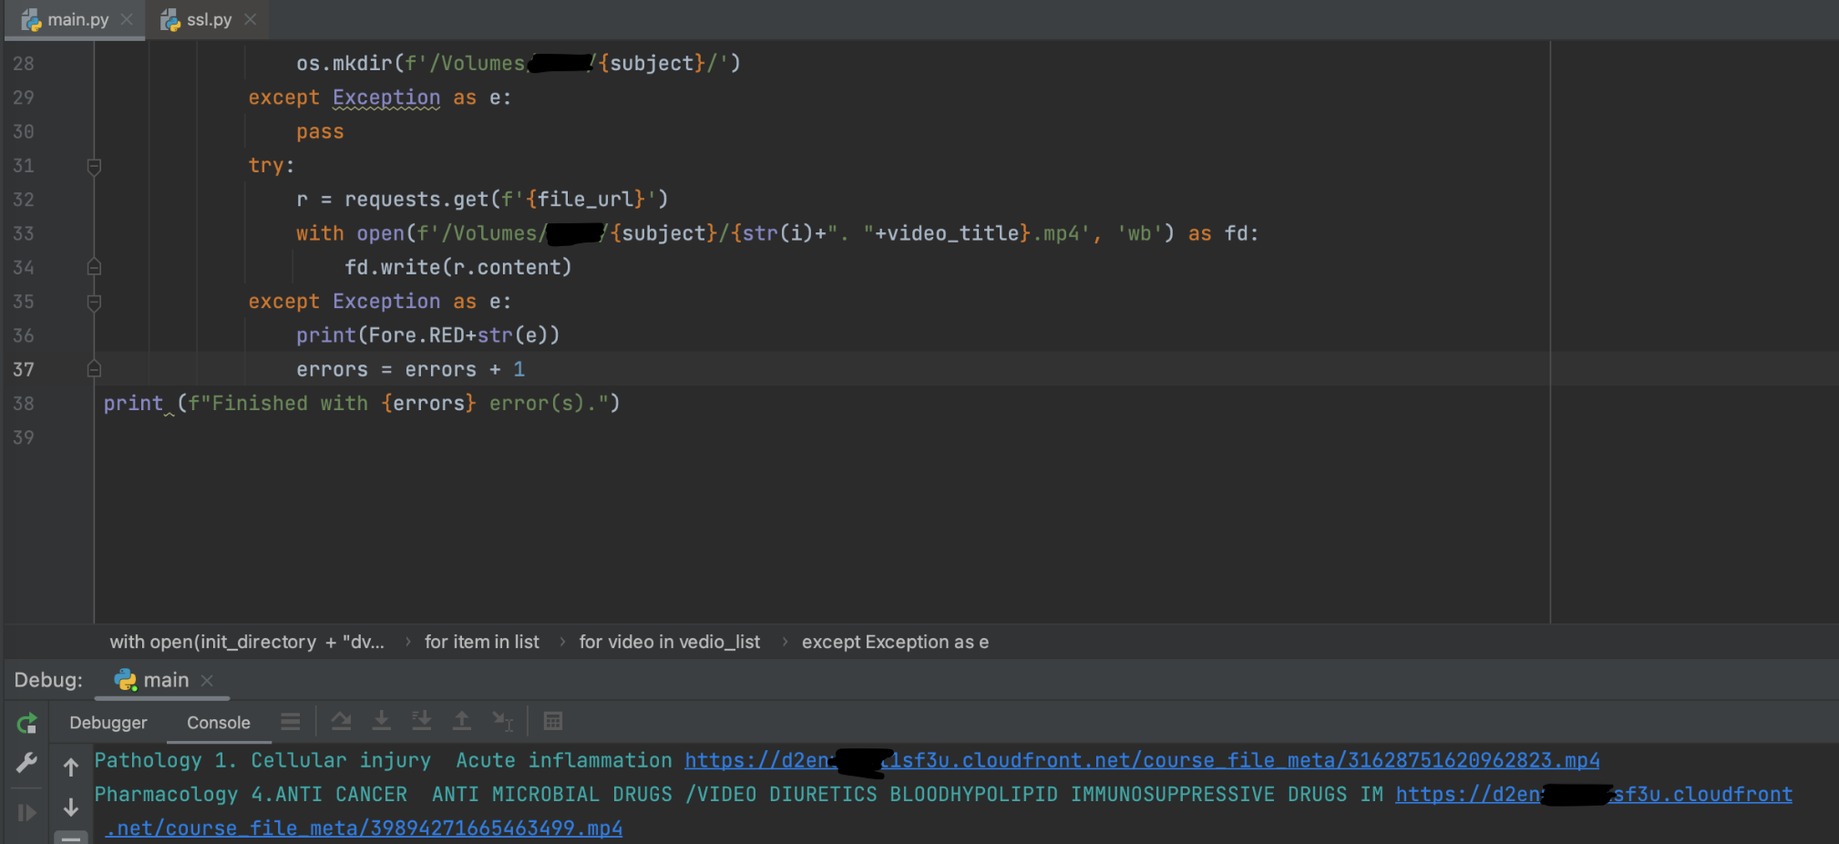Jump up the stack trace in console
Screen dimensions: 1839x844
pos(71,767)
